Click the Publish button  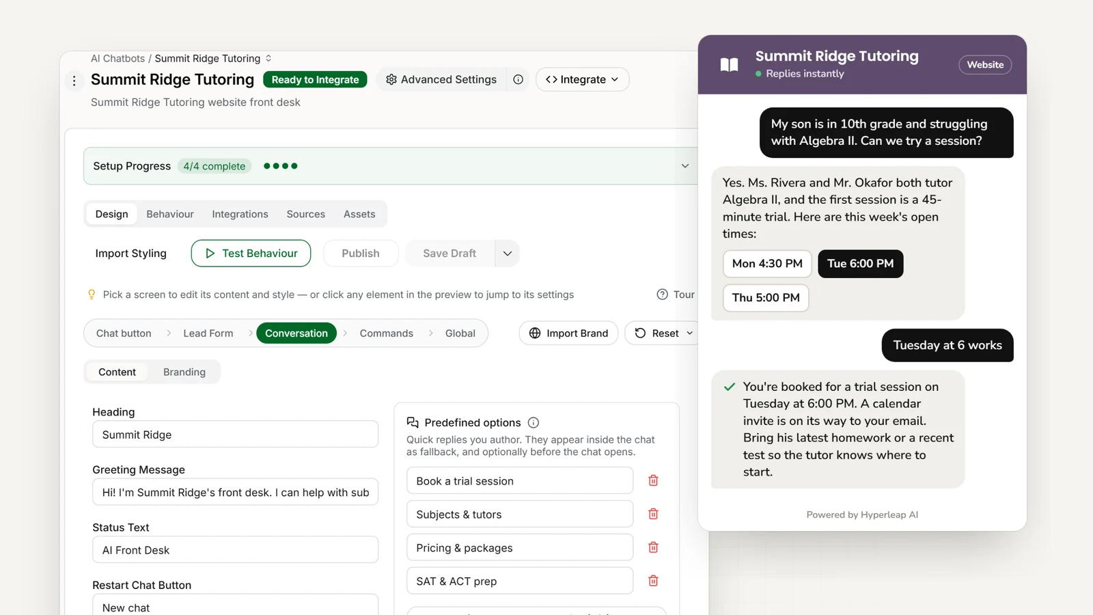361,254
